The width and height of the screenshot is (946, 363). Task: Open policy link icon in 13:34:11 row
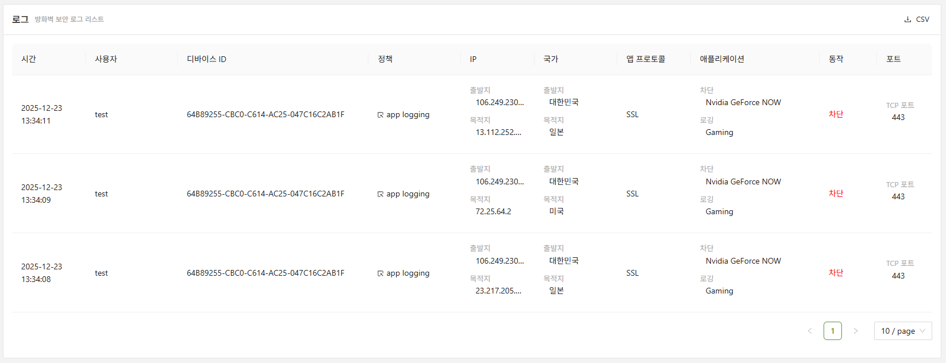coord(380,115)
